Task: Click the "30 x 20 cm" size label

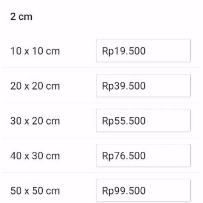Action: 35,121
